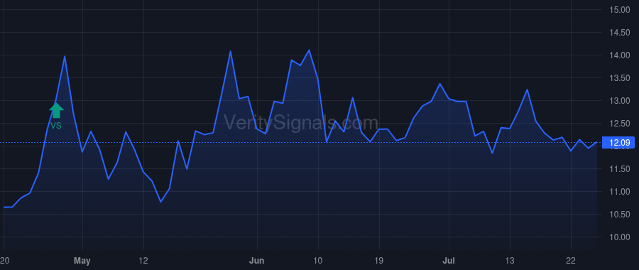Click the 12.50 price axis label
639x270 pixels.
point(619,124)
